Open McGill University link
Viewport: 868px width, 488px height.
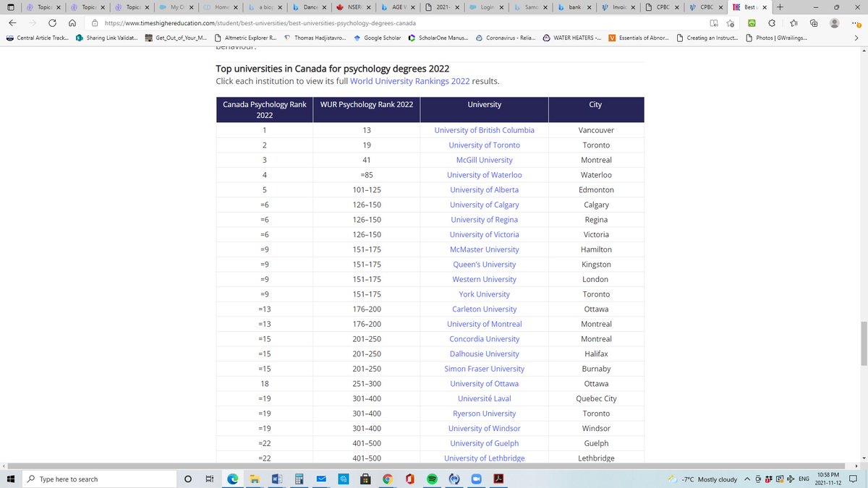point(484,160)
